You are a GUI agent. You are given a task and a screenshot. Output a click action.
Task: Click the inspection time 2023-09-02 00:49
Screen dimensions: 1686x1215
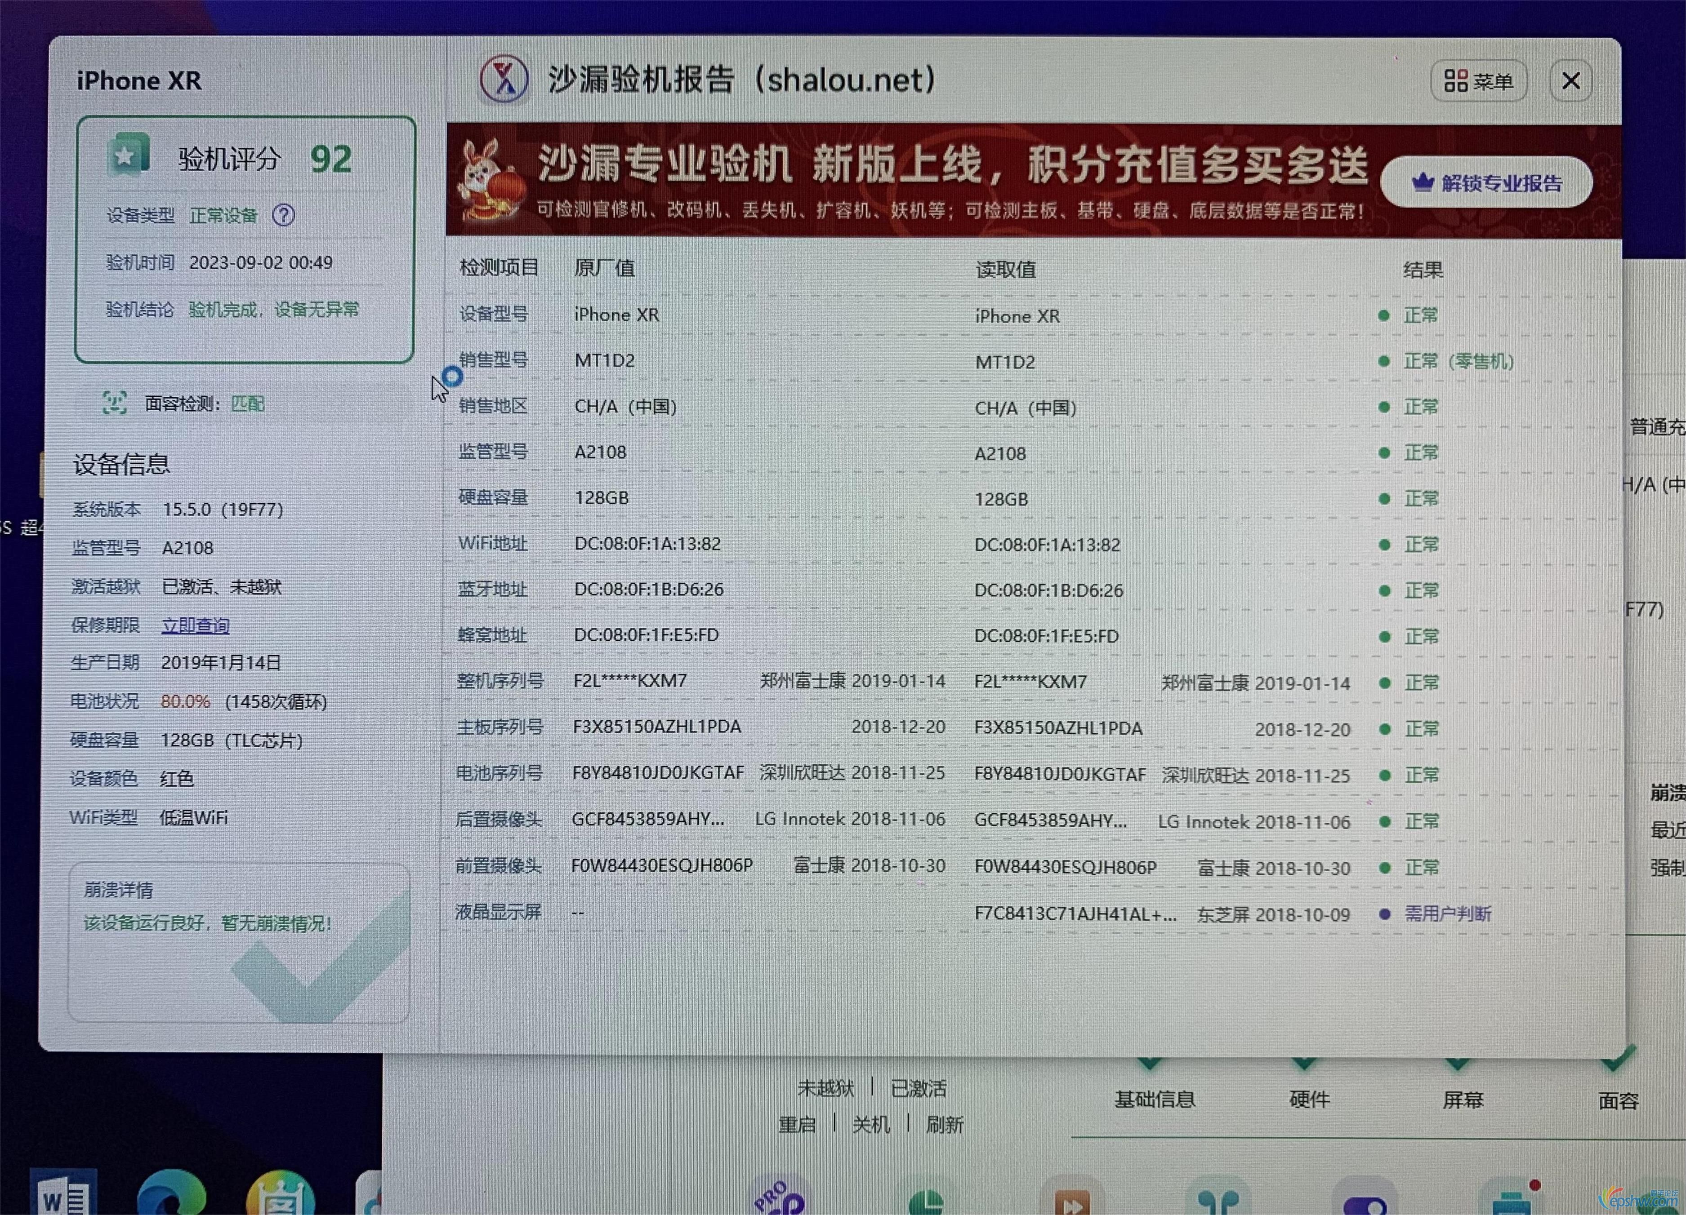pos(261,262)
